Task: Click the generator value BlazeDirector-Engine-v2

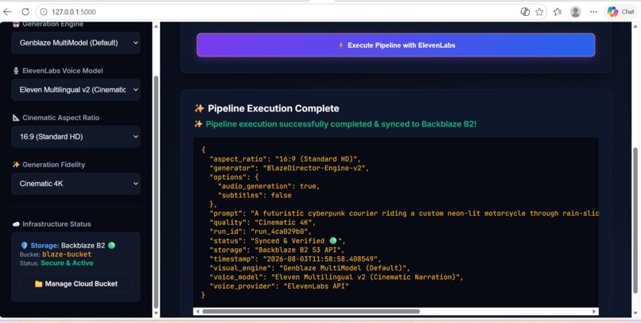Action: click(316, 168)
